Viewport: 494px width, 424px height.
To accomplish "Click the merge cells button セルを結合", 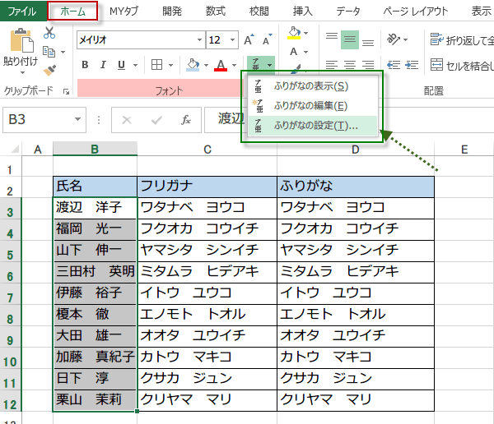I will coord(462,65).
